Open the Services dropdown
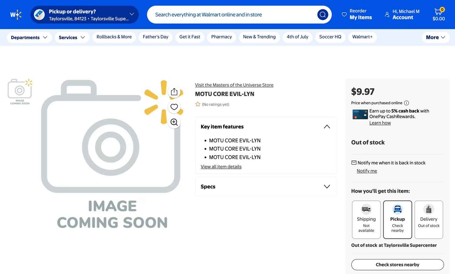The height and width of the screenshot is (274, 455). tap(72, 37)
